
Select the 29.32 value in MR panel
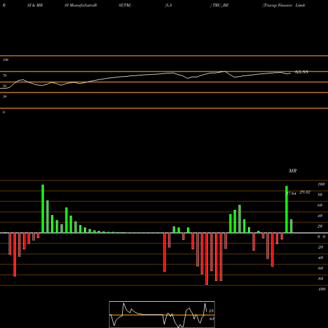point(305,192)
